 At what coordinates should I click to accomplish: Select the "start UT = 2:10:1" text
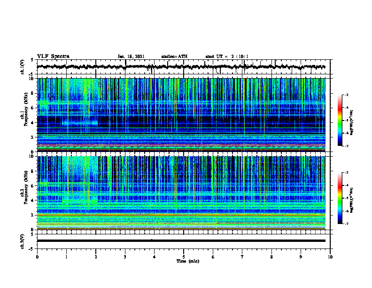pyautogui.click(x=227, y=56)
